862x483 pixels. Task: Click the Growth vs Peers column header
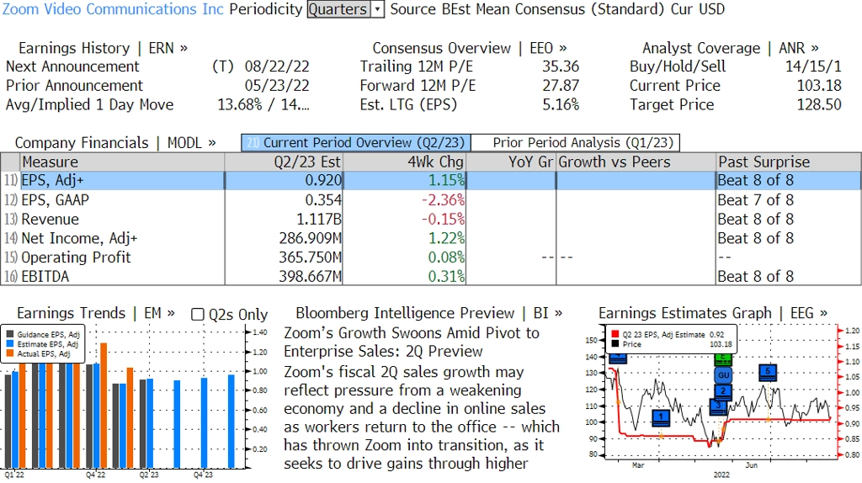point(636,162)
